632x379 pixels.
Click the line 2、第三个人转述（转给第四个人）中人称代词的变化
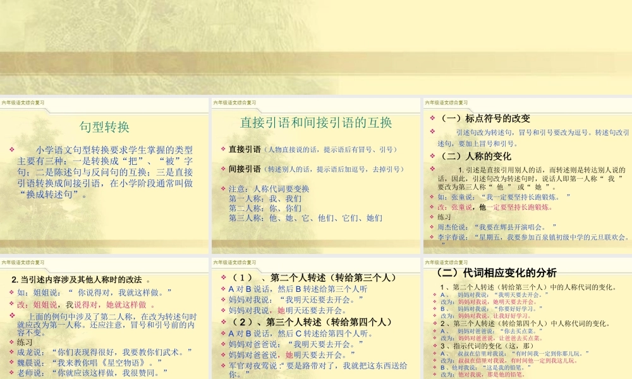click(x=525, y=323)
